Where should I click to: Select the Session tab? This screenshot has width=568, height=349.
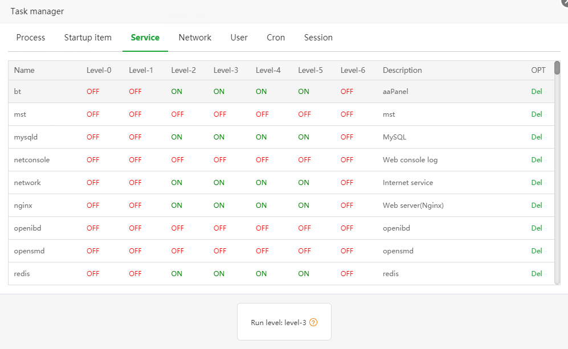tap(318, 38)
